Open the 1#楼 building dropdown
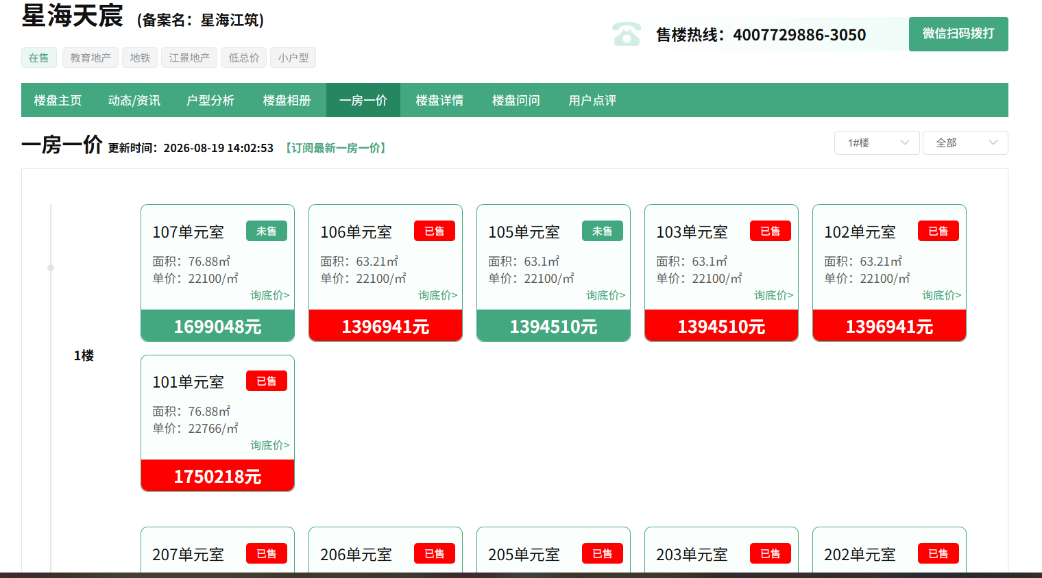 877,142
